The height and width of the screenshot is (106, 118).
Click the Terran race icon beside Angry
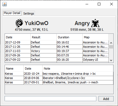pyautogui.click(x=95, y=23)
